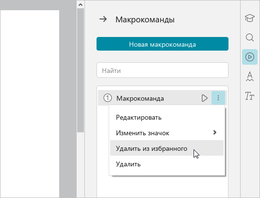Click the Новая макрокоманда button
The image size is (260, 198).
[162, 44]
